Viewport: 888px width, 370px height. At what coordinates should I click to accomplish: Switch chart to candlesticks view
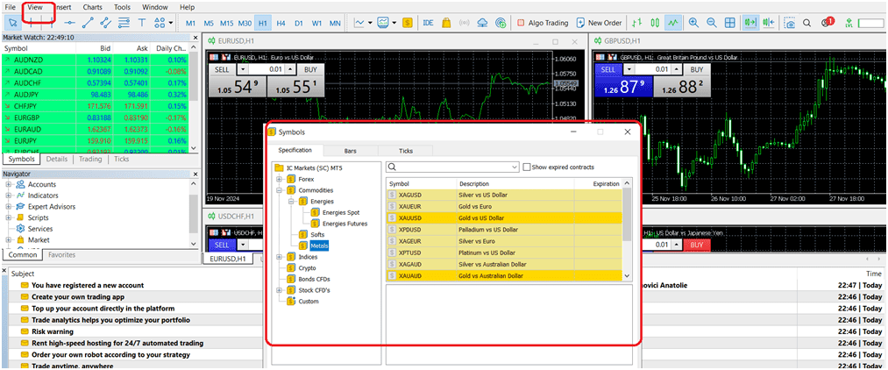coord(655,23)
